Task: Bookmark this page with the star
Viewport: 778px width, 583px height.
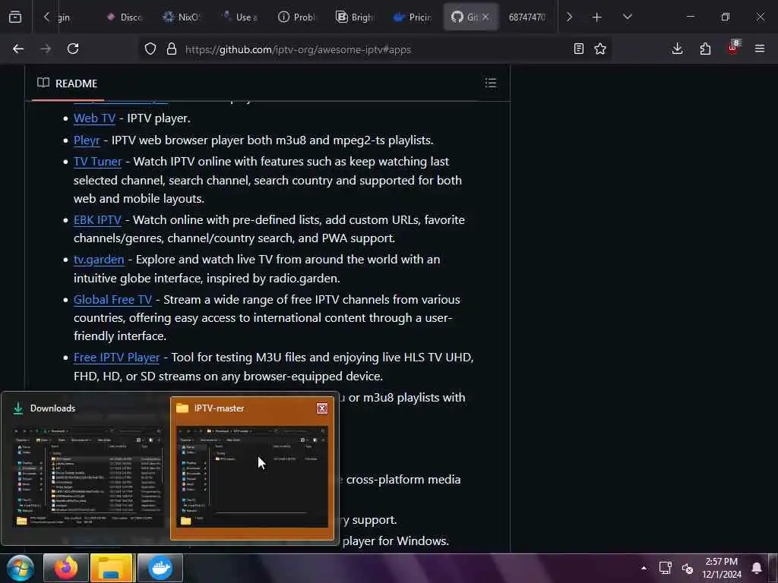Action: coord(600,49)
